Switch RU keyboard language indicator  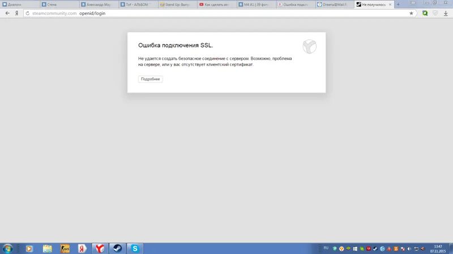click(326, 248)
